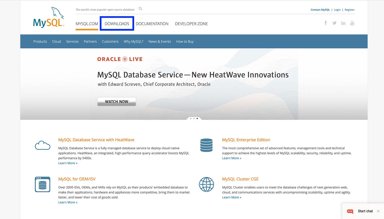Open MySQL Cluster CGE heading link
Image resolution: width=384 pixels, height=219 pixels.
[240, 179]
